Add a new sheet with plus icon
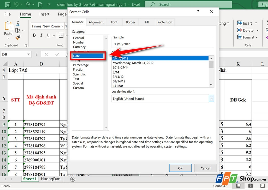This screenshot has width=268, height=190. pyautogui.click(x=73, y=179)
